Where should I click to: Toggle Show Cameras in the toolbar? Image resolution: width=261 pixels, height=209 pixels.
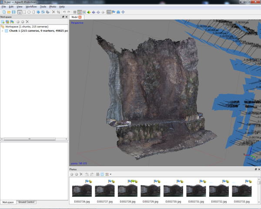[109, 12]
